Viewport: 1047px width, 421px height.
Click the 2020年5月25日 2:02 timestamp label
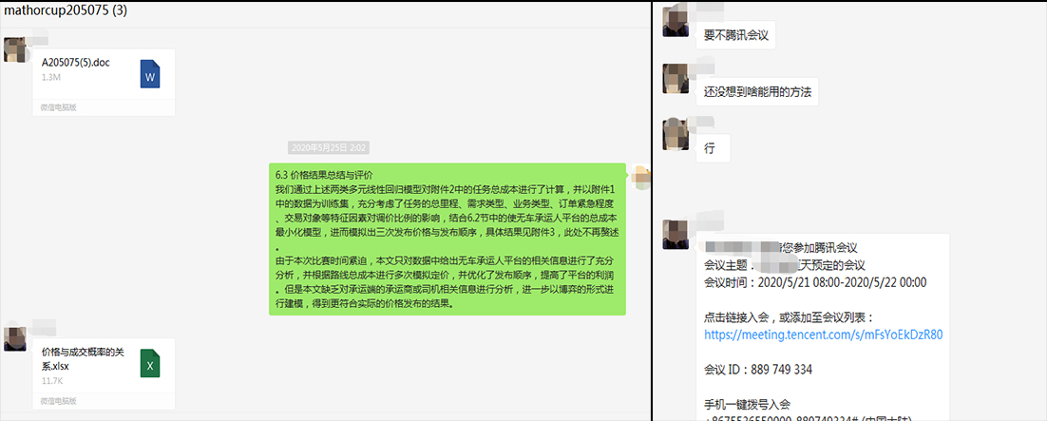point(329,147)
